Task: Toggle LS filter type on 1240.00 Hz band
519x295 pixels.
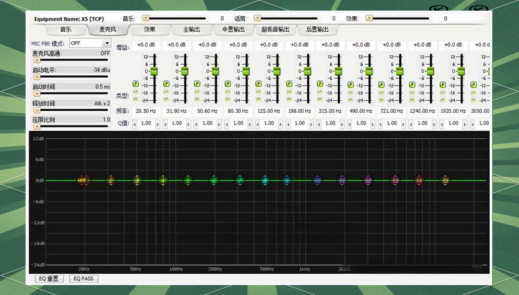Action: click(411, 91)
